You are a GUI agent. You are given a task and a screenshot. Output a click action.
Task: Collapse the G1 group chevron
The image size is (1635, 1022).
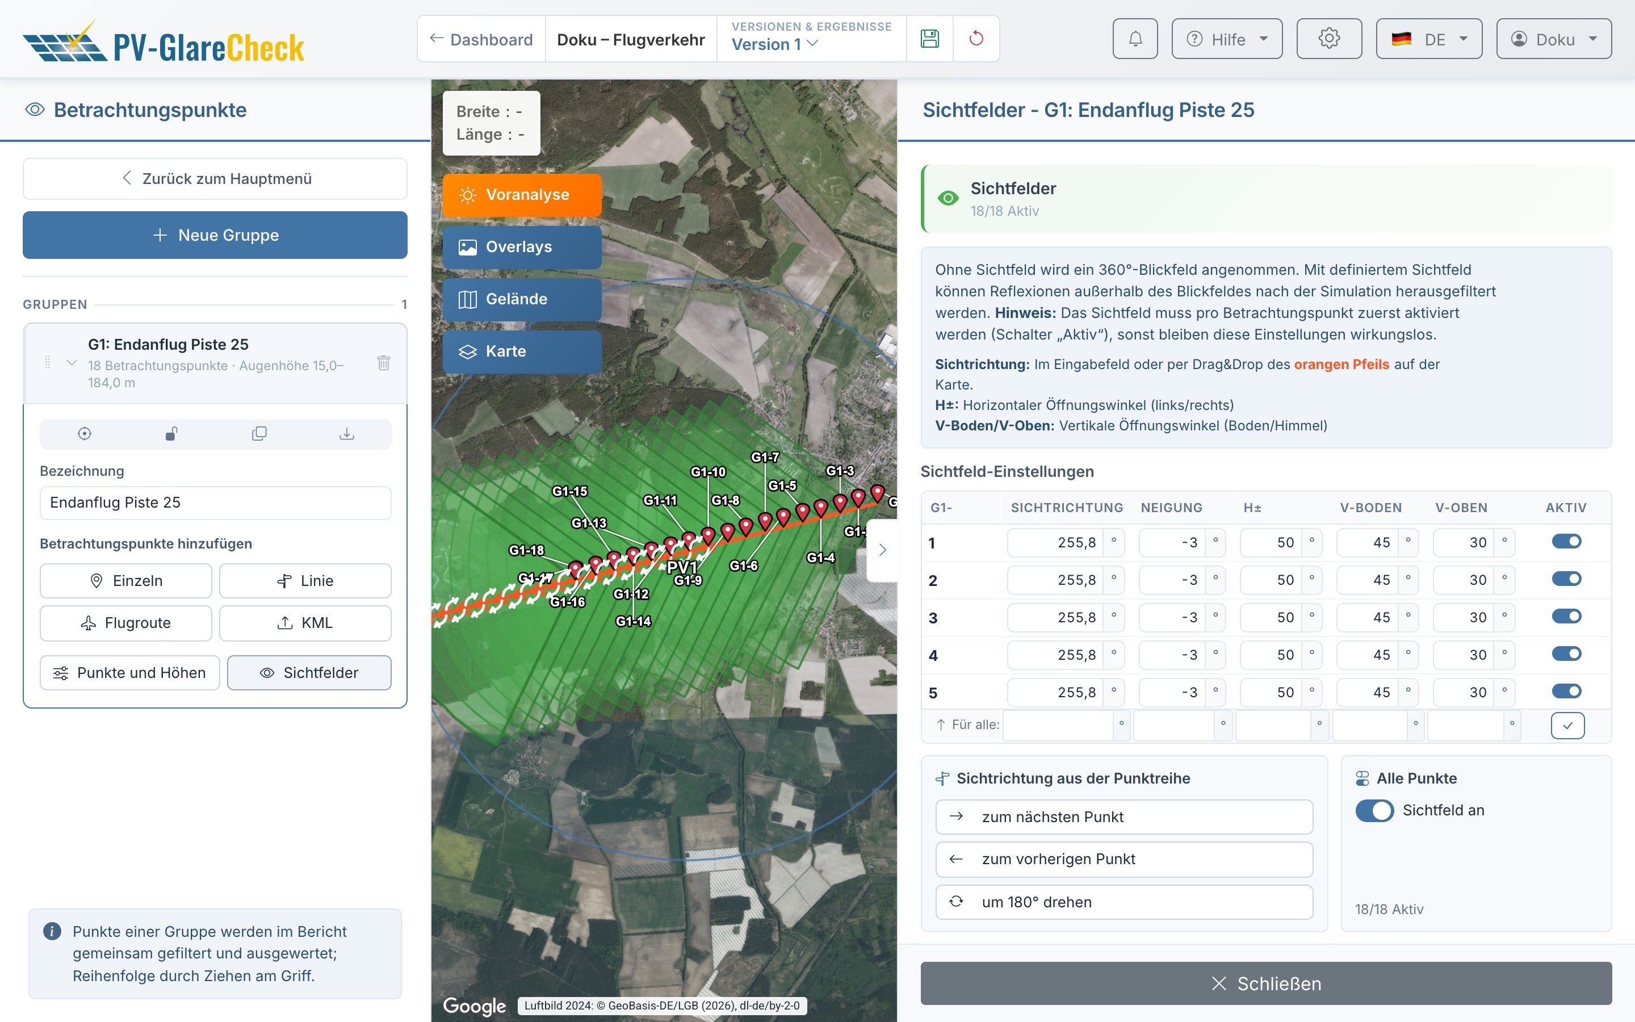[72, 363]
